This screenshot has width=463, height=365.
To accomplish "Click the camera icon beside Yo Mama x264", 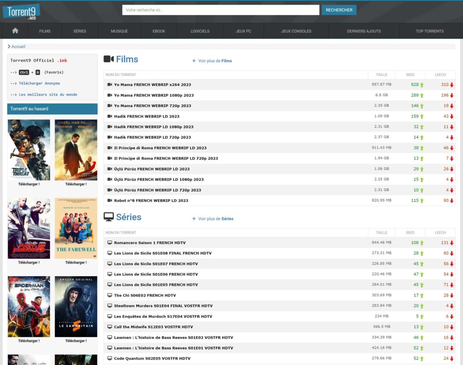I will [x=110, y=85].
